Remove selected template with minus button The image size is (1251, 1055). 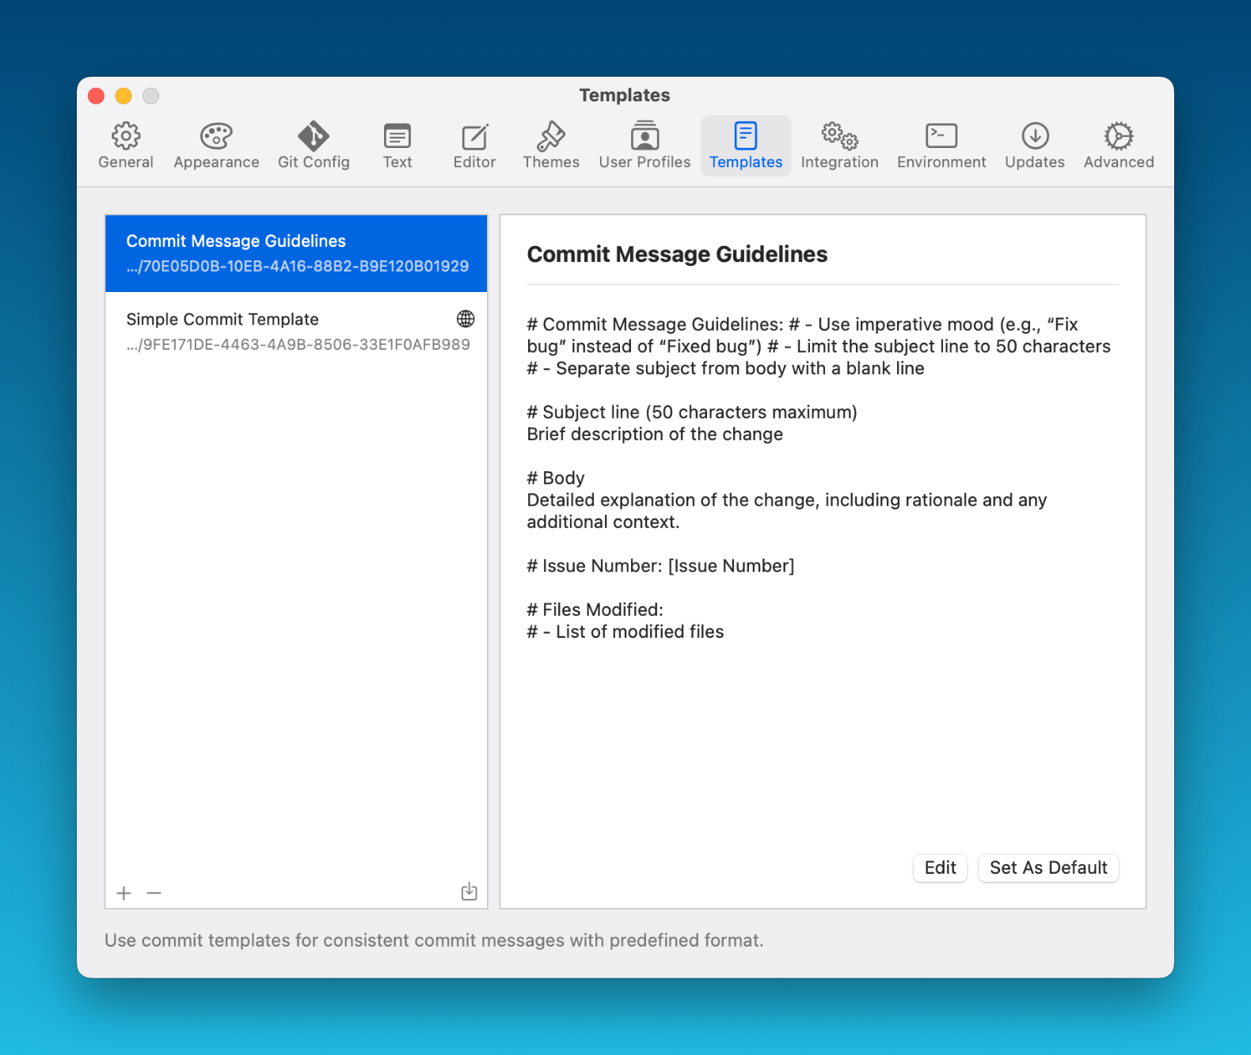tap(154, 893)
